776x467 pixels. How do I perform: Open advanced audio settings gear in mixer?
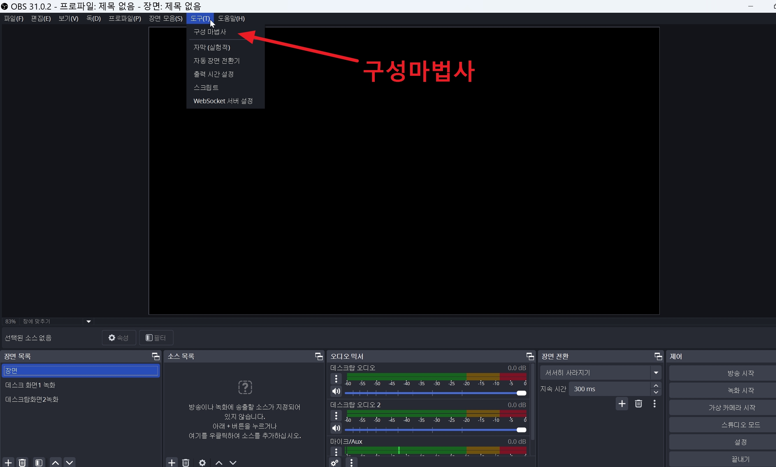coord(334,463)
